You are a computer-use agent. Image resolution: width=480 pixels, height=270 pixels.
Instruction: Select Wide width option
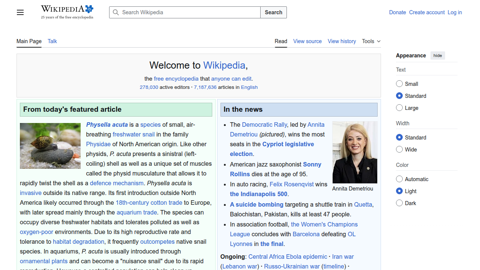[399, 149]
